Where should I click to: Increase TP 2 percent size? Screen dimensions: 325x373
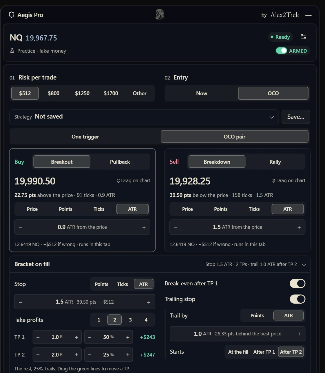[128, 355]
